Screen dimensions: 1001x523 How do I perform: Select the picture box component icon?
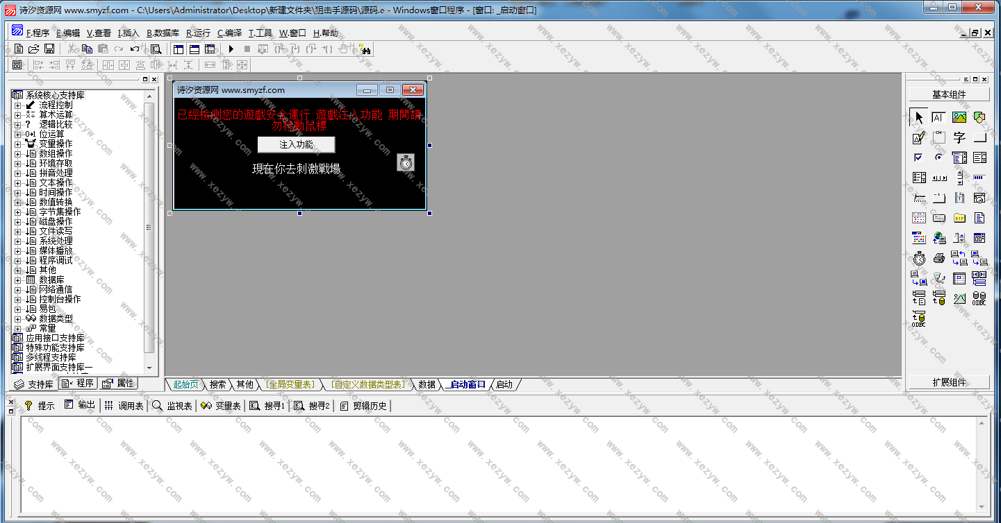[x=959, y=118]
